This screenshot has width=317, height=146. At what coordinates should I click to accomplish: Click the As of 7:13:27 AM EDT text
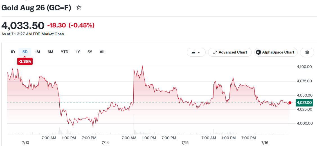33,34
